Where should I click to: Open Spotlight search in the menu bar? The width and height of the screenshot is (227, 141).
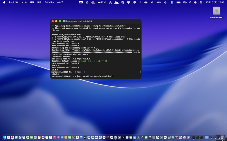[190, 2]
